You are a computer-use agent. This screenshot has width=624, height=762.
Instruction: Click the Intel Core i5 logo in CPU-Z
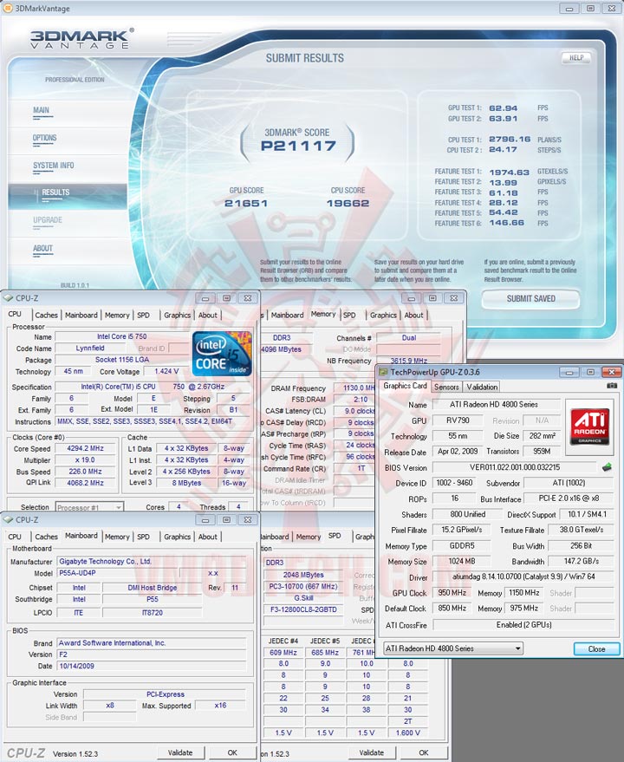(222, 354)
